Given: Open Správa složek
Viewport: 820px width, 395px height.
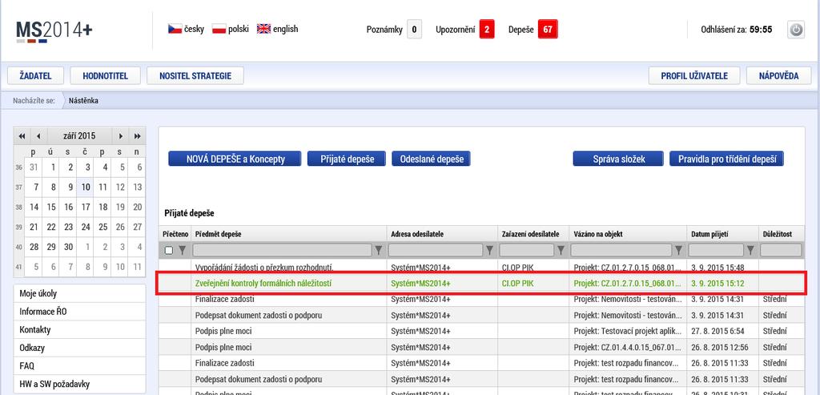Looking at the screenshot, I should click(x=618, y=159).
